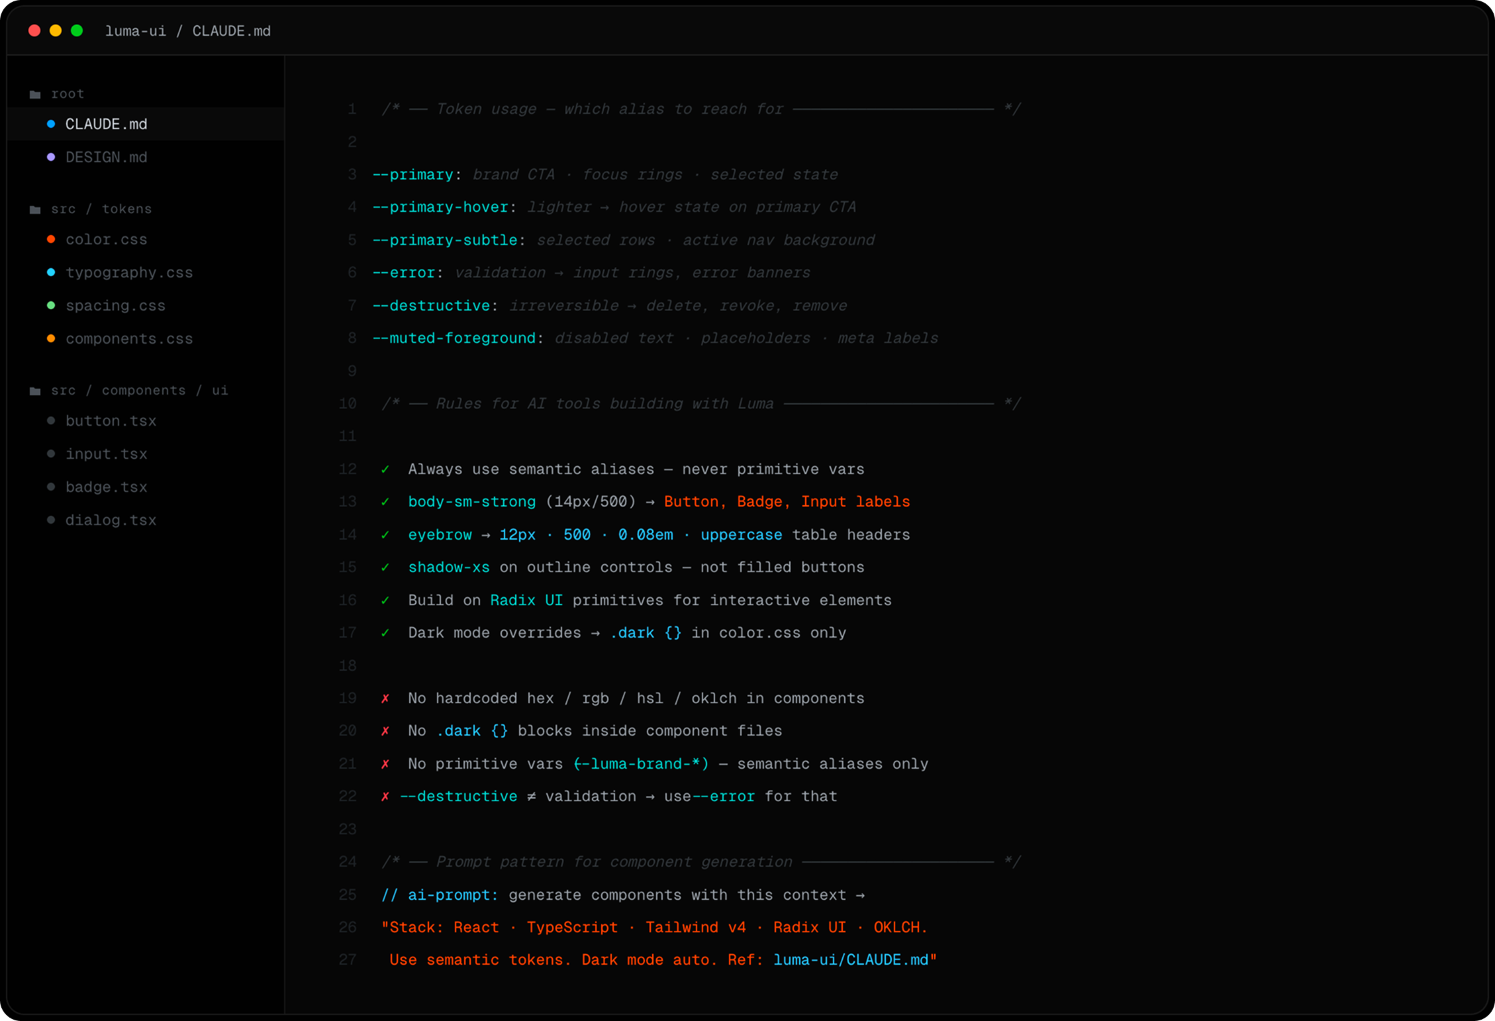Click line number 10 in the gutter
The image size is (1495, 1021).
pyautogui.click(x=348, y=404)
